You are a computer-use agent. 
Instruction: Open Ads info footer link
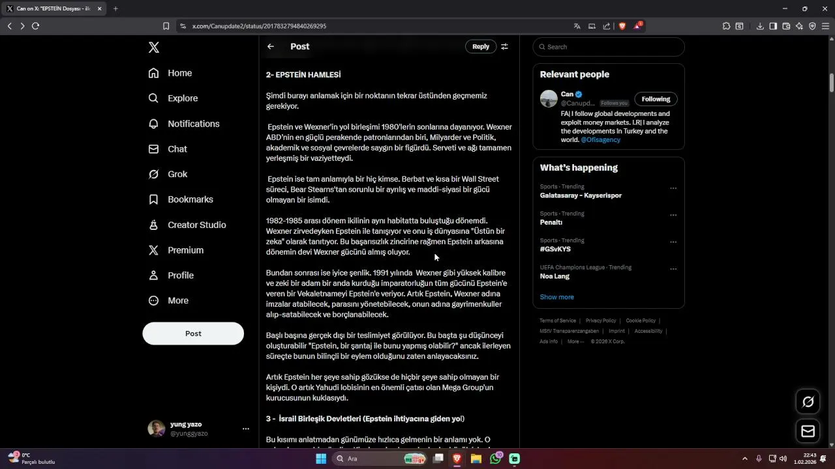point(549,341)
